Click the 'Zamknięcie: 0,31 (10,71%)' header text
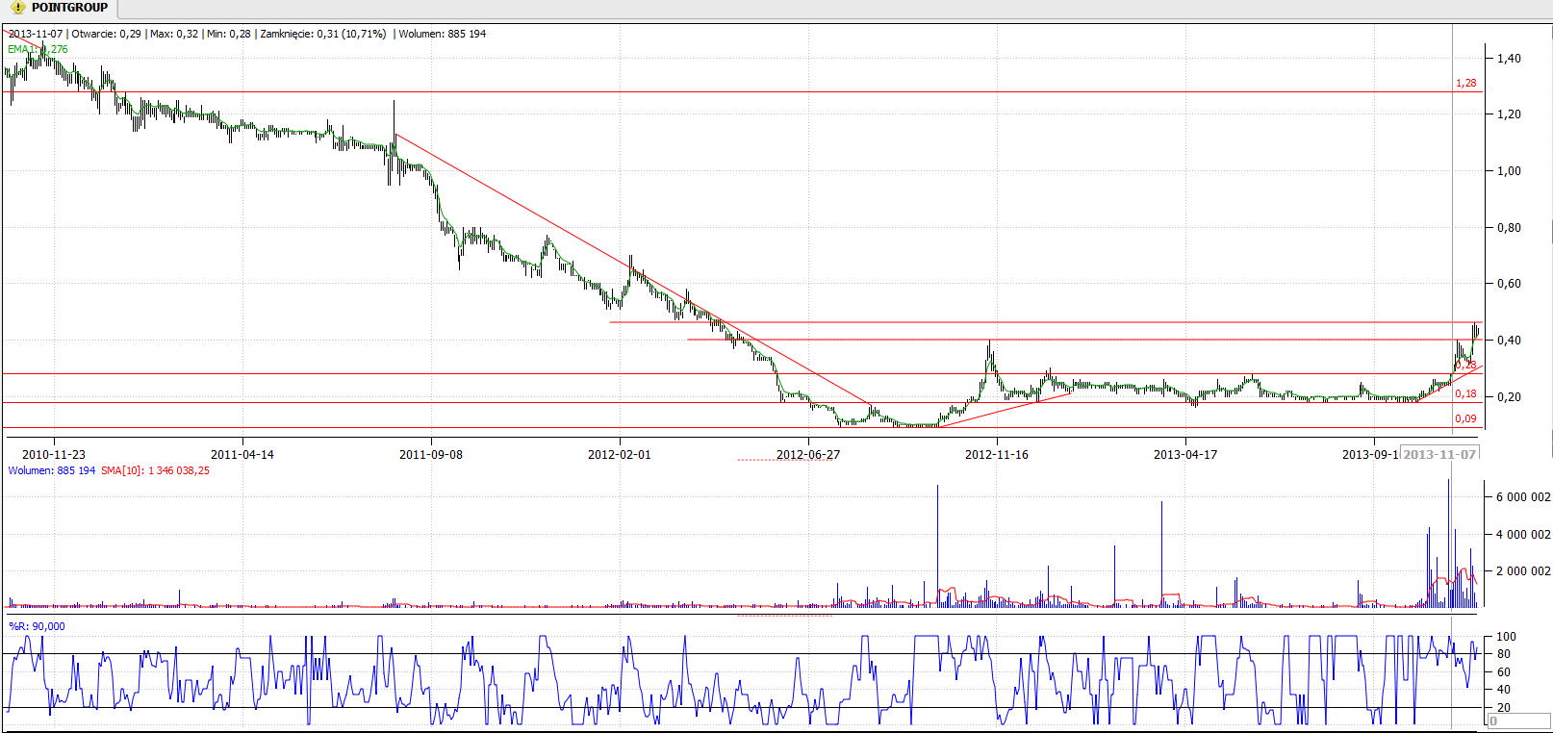1553x733 pixels. click(x=323, y=34)
